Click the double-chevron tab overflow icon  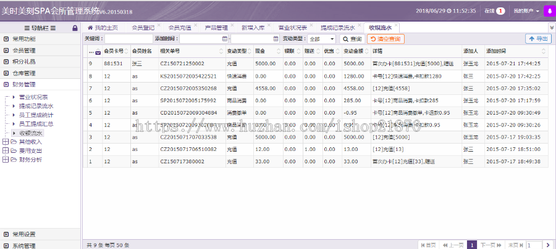551,28
